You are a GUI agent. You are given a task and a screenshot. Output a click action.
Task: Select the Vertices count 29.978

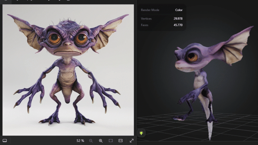pyautogui.click(x=178, y=18)
